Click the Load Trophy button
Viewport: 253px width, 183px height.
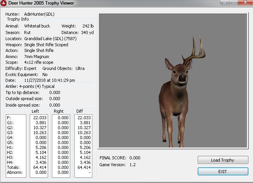(223, 160)
